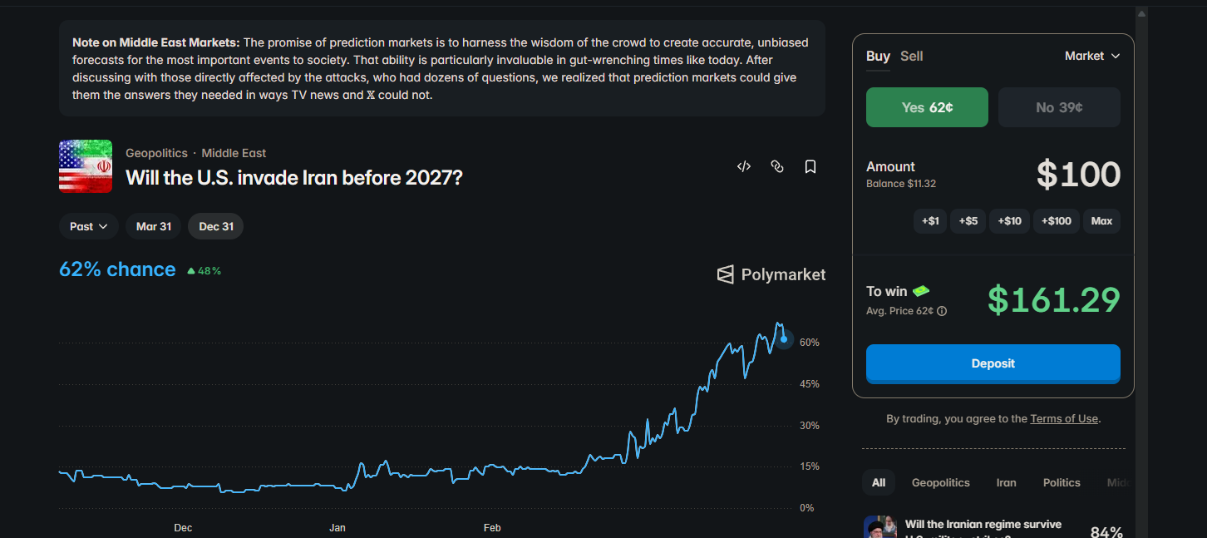Select the Dec 31 date option
1207x538 pixels.
click(216, 226)
